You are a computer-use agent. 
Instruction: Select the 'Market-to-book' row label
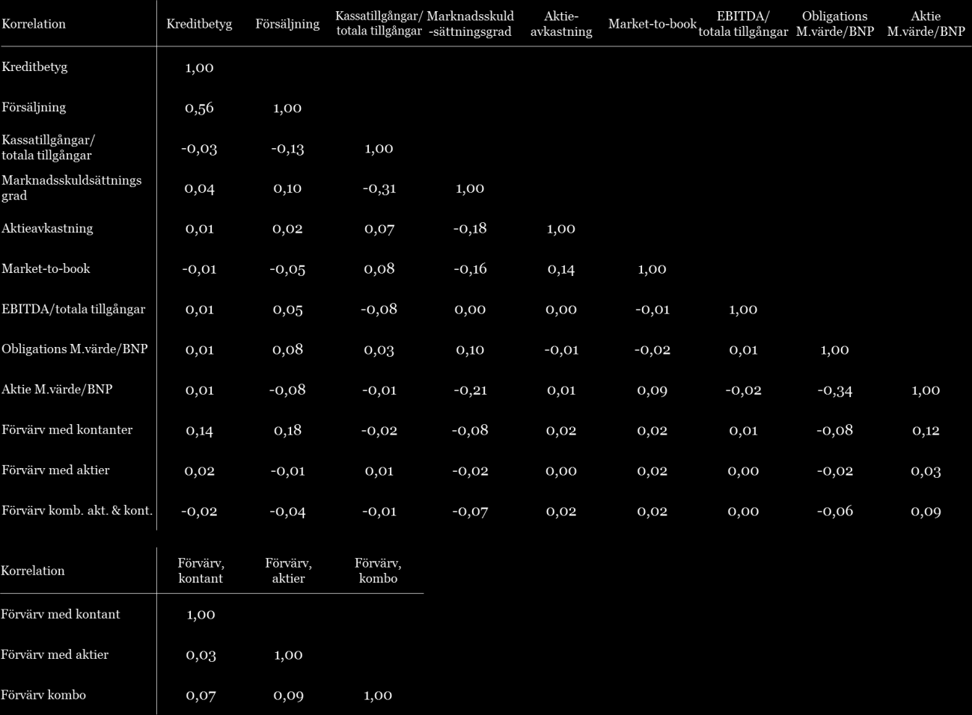(46, 268)
